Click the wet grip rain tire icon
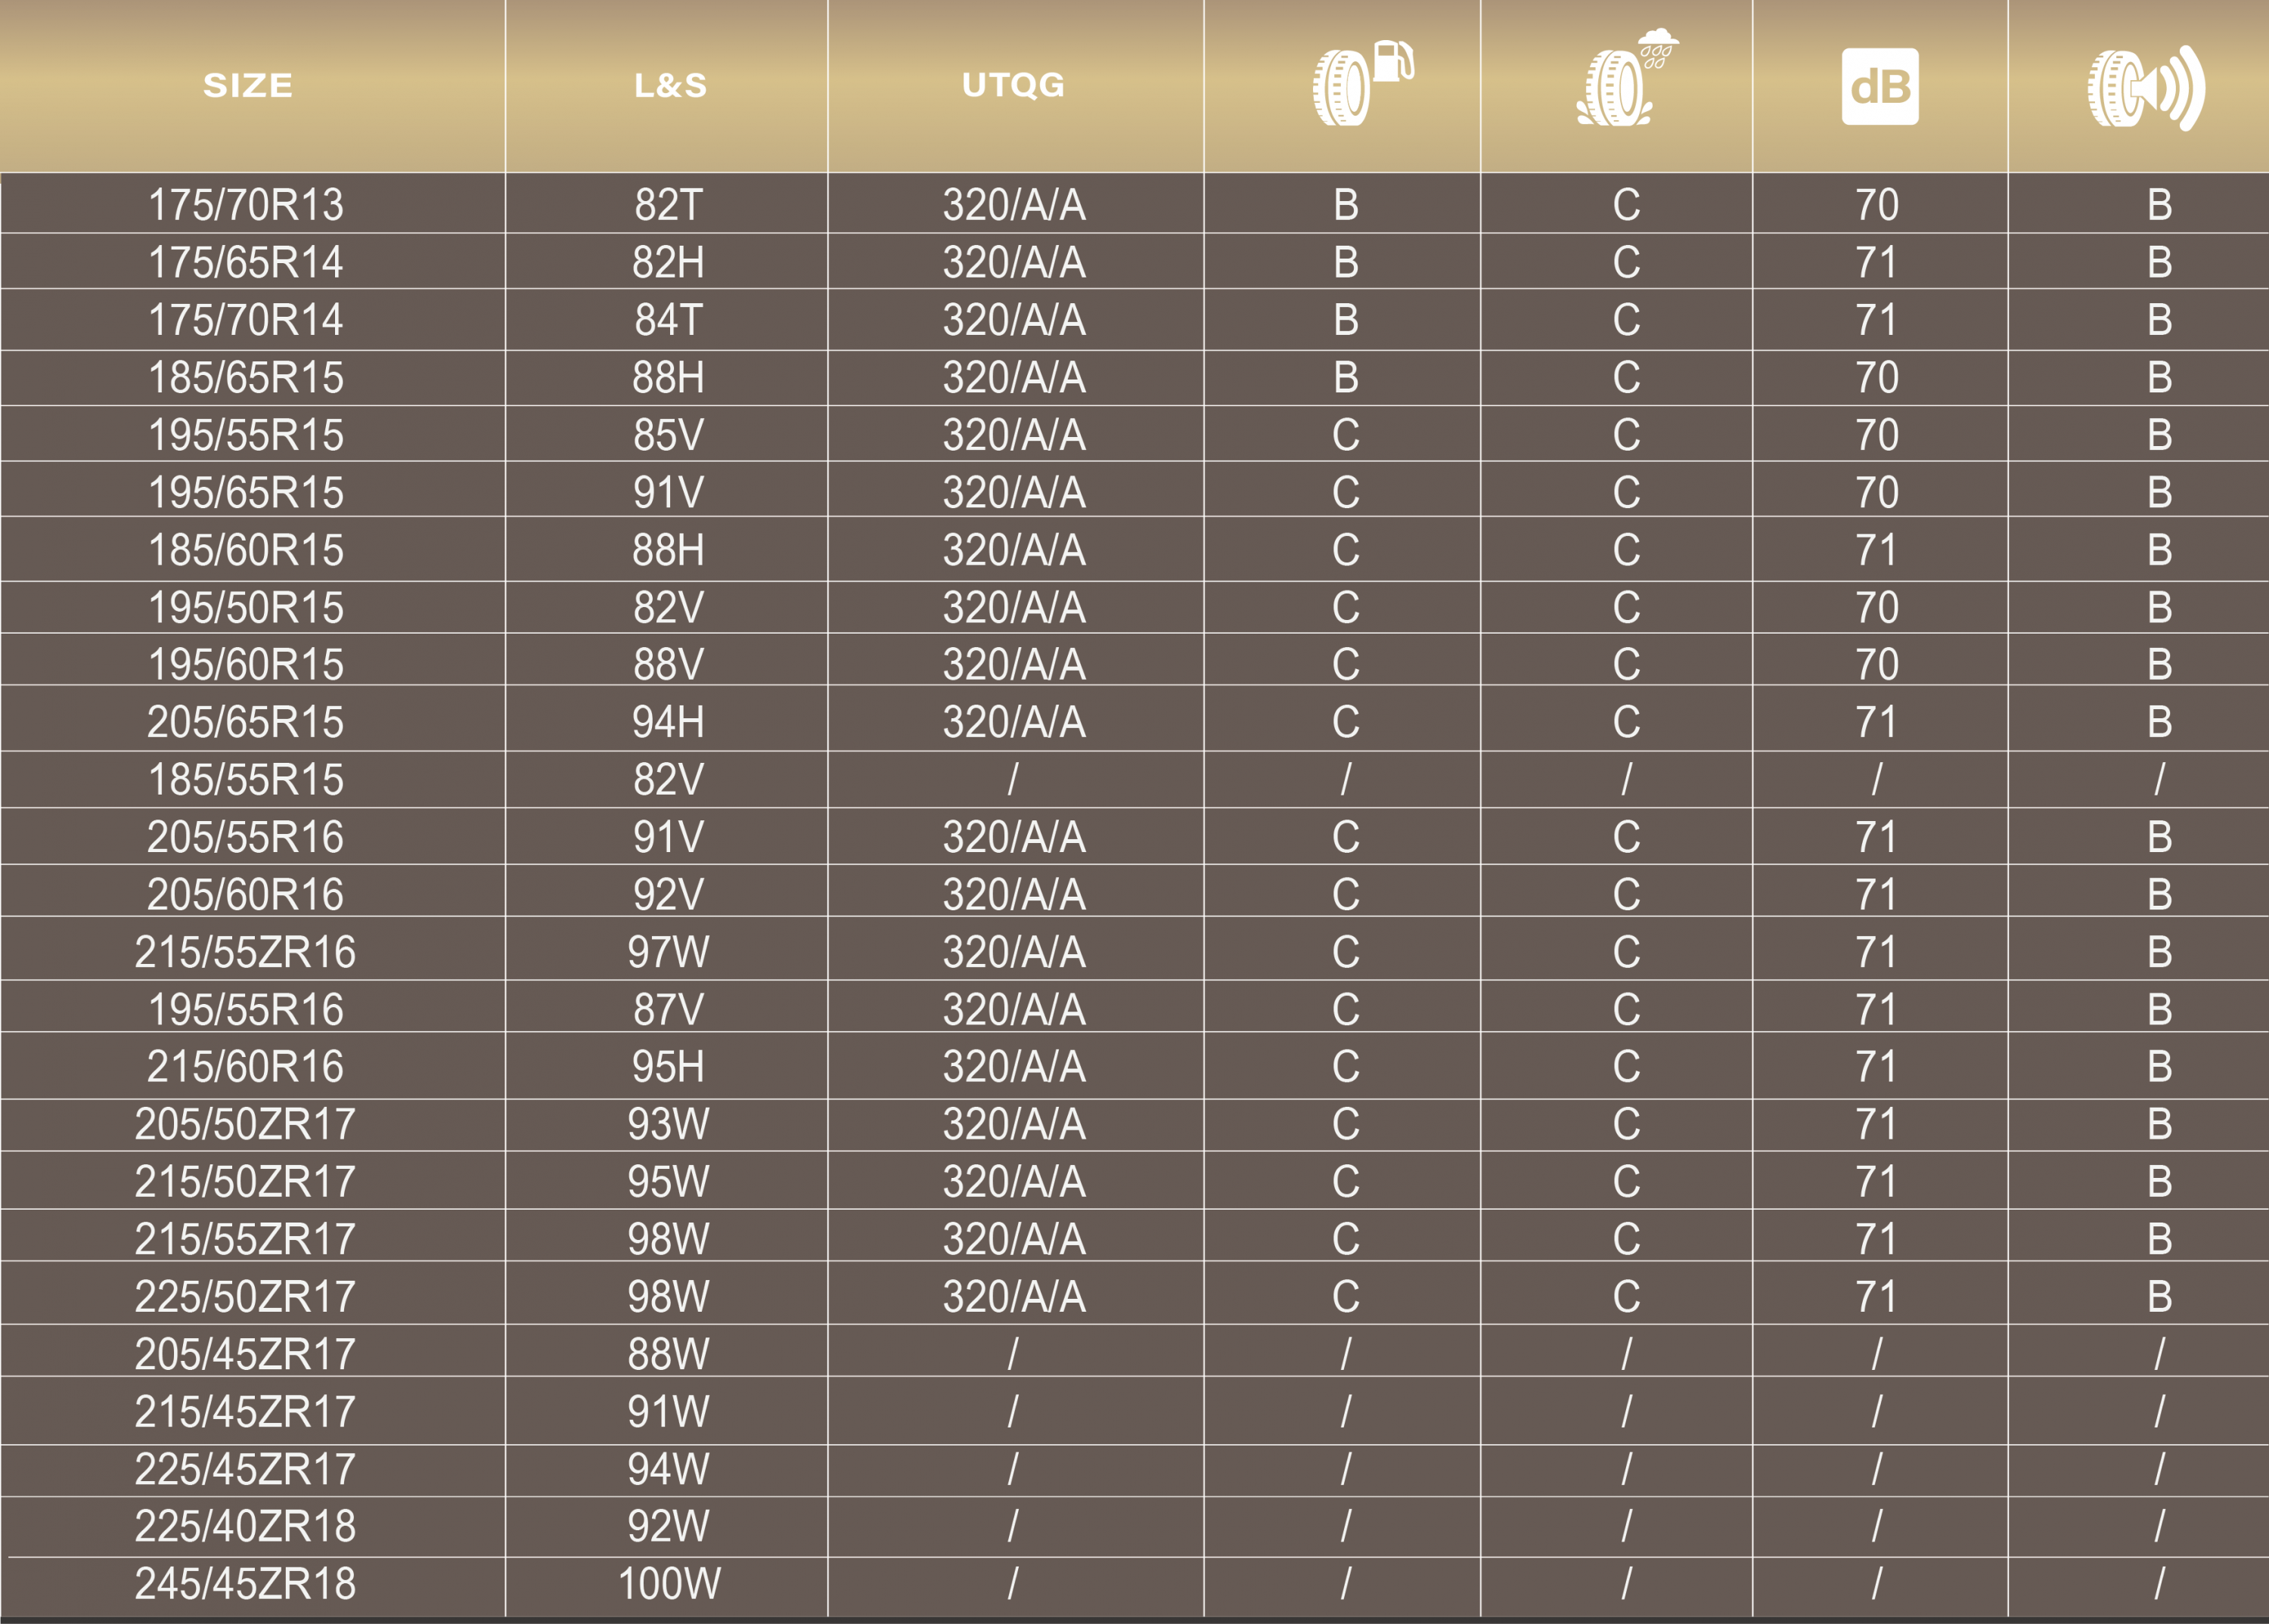 coord(1627,77)
